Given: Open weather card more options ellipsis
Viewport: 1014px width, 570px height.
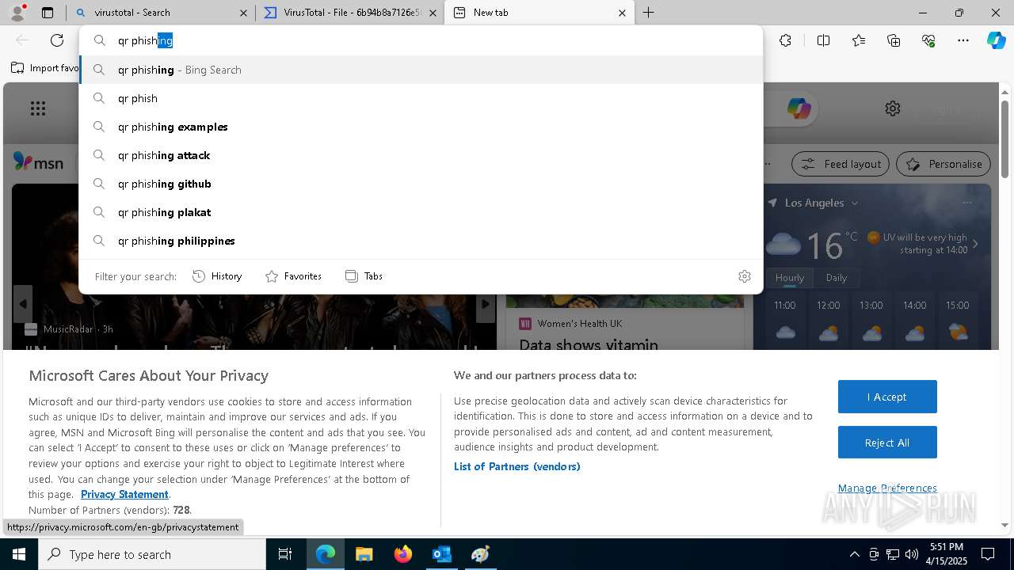Looking at the screenshot, I should point(966,203).
